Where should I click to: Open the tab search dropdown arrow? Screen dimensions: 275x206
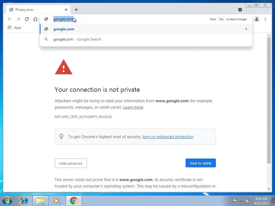(x=240, y=10)
